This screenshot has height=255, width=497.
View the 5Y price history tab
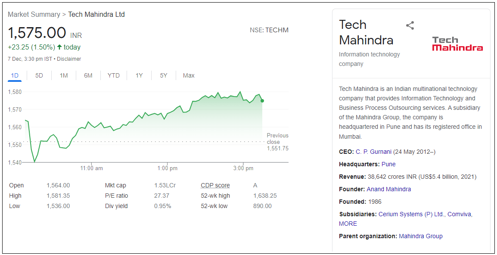164,75
